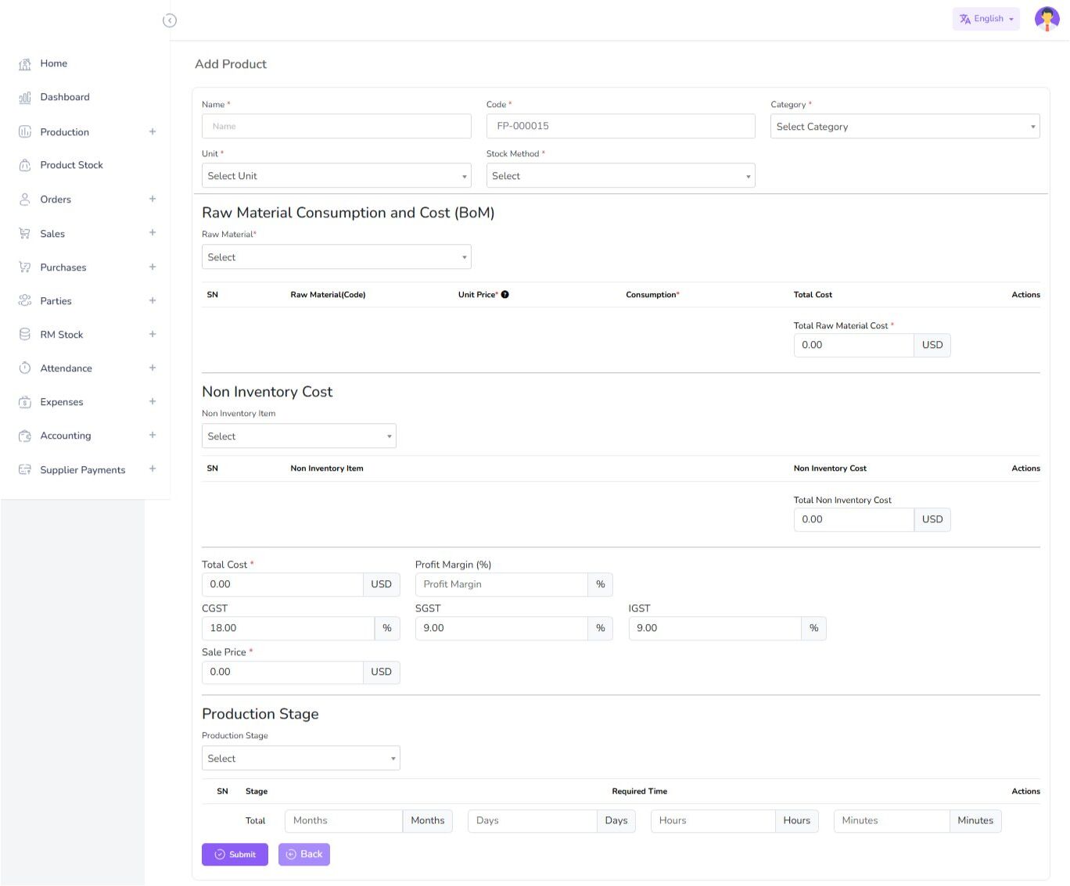Expand the Accounting submenu

(153, 436)
